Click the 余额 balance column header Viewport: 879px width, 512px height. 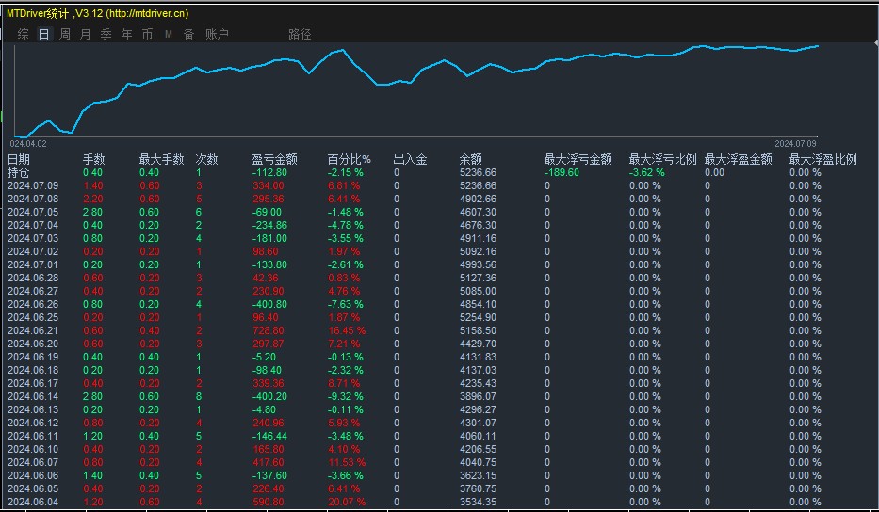(470, 159)
